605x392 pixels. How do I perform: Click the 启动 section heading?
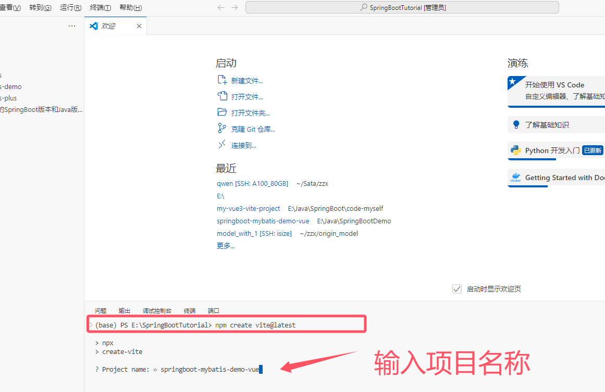pyautogui.click(x=226, y=63)
